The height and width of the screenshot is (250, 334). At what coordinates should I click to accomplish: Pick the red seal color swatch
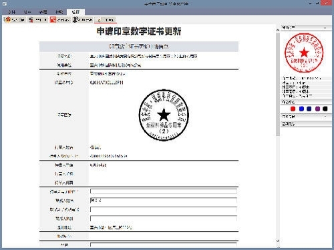[293, 109]
